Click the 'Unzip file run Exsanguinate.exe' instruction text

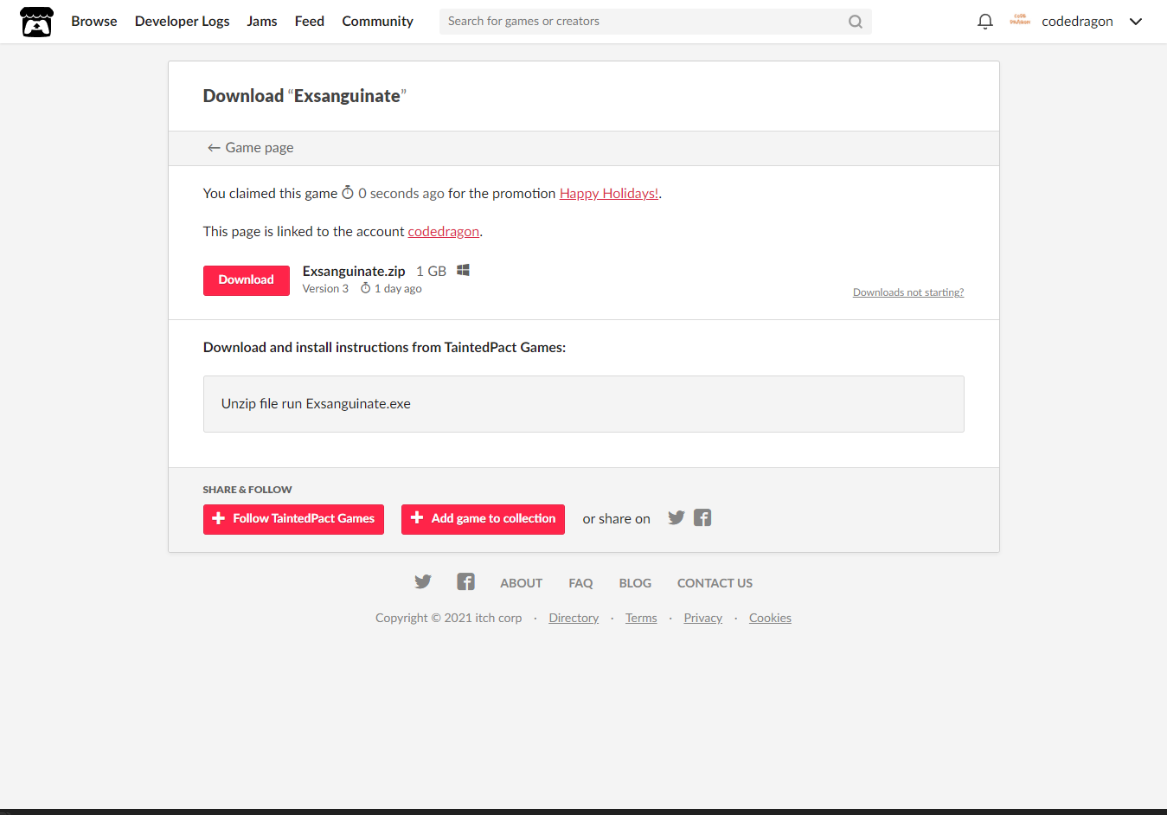(316, 404)
